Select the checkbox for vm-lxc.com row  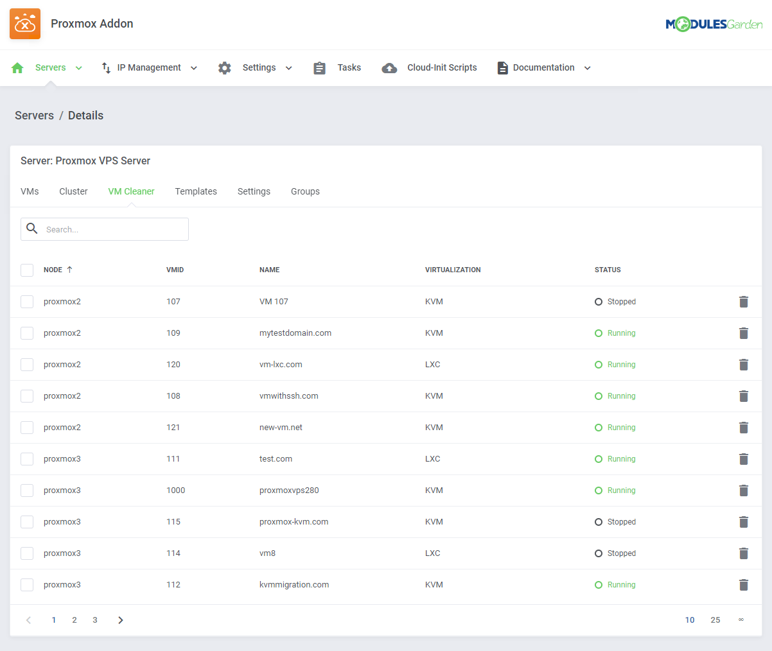coord(27,365)
